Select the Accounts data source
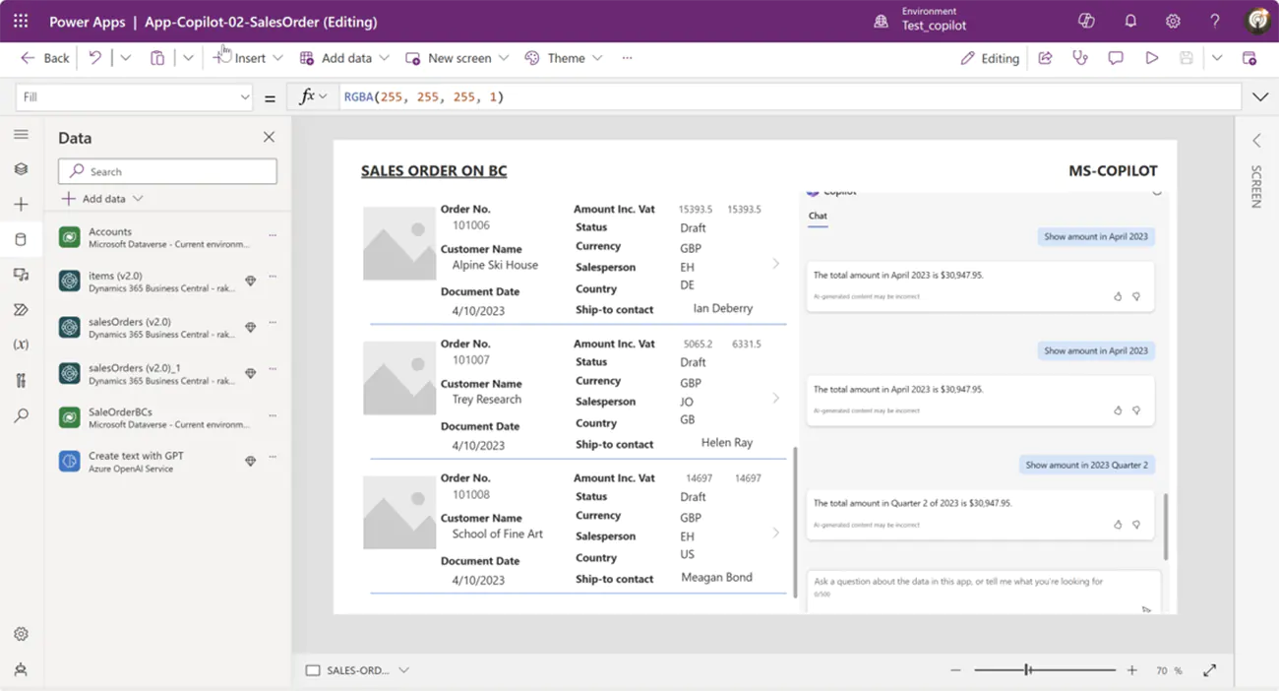This screenshot has height=691, width=1279. click(167, 237)
